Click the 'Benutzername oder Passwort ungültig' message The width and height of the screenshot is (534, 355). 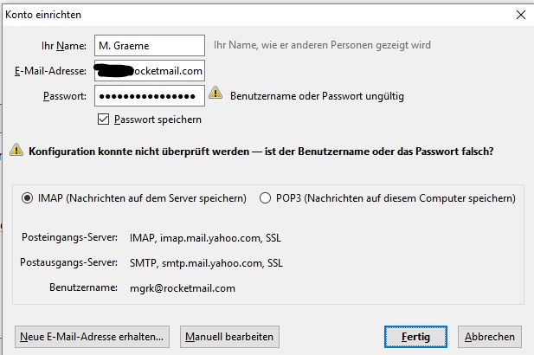[x=317, y=95]
